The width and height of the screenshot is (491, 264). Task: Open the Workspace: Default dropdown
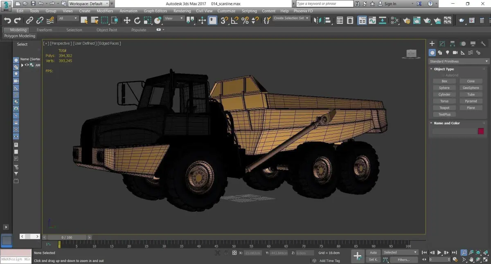point(88,4)
